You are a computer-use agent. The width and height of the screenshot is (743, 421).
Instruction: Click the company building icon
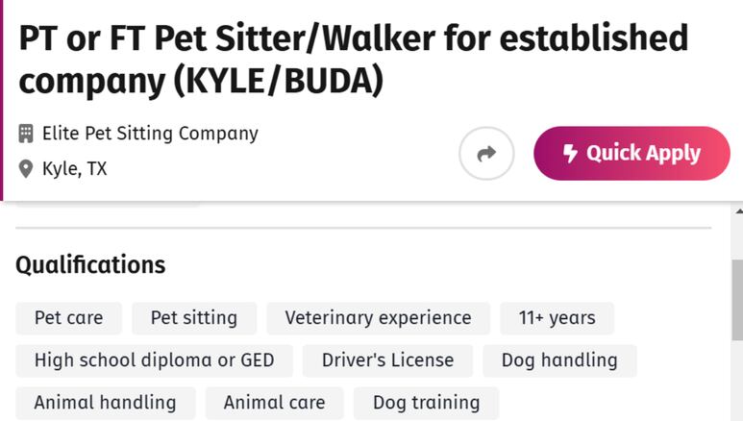point(26,134)
